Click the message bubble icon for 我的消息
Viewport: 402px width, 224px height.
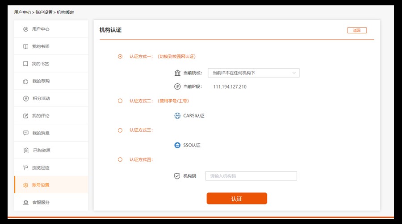point(25,133)
